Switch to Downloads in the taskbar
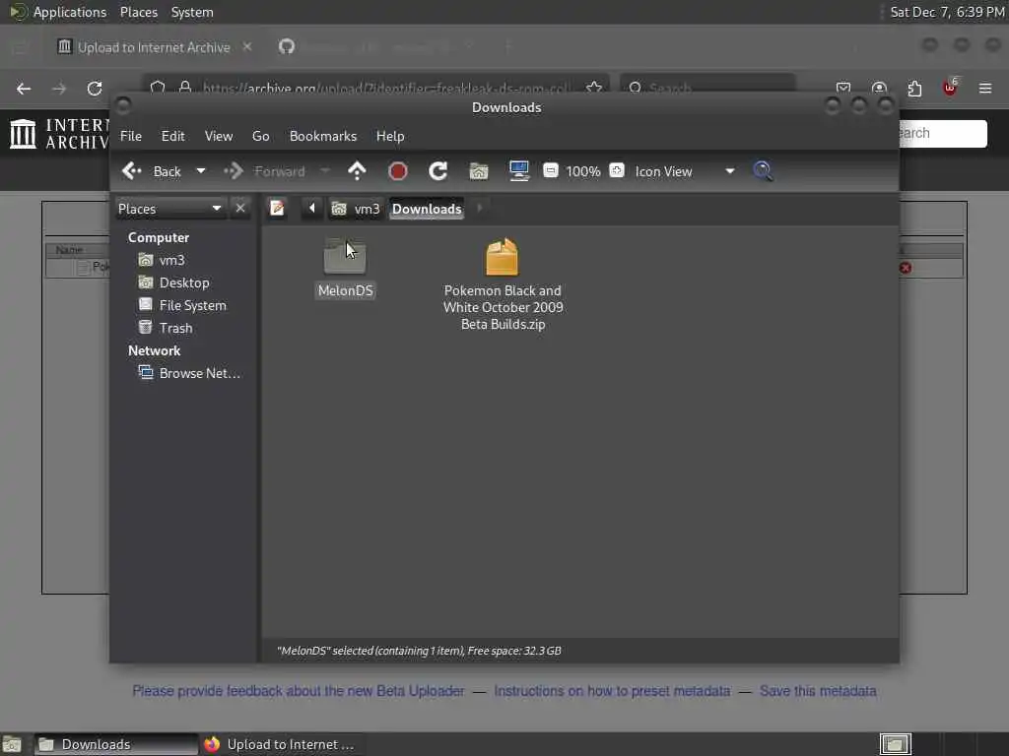Viewport: 1009px width, 756px height. (116, 744)
